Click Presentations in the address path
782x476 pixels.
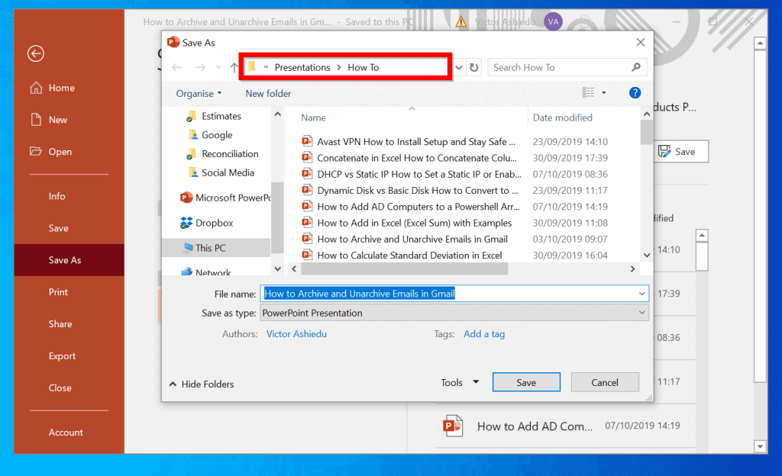pos(302,67)
